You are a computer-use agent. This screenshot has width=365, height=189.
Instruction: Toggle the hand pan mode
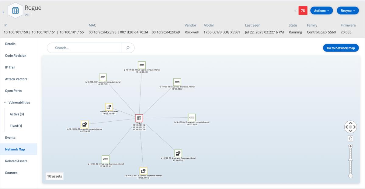click(350, 138)
